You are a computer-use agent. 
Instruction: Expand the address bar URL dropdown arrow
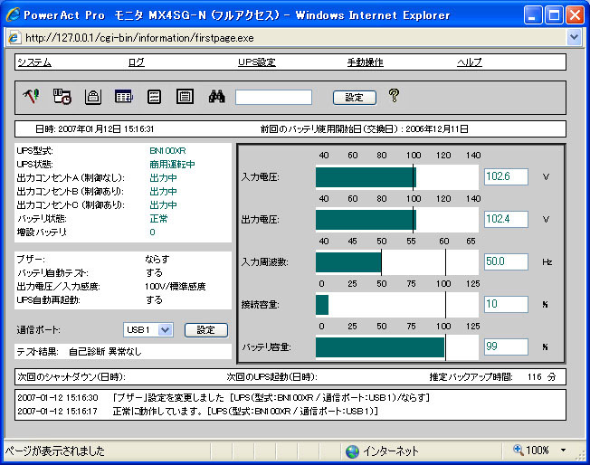pos(574,37)
